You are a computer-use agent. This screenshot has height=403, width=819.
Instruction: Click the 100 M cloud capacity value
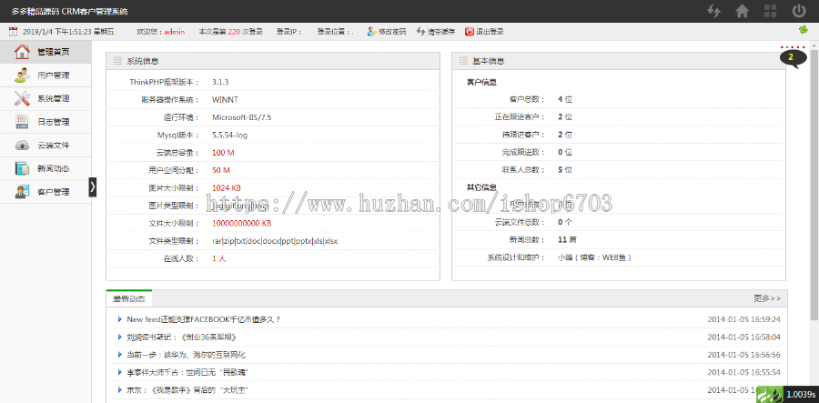tap(223, 153)
